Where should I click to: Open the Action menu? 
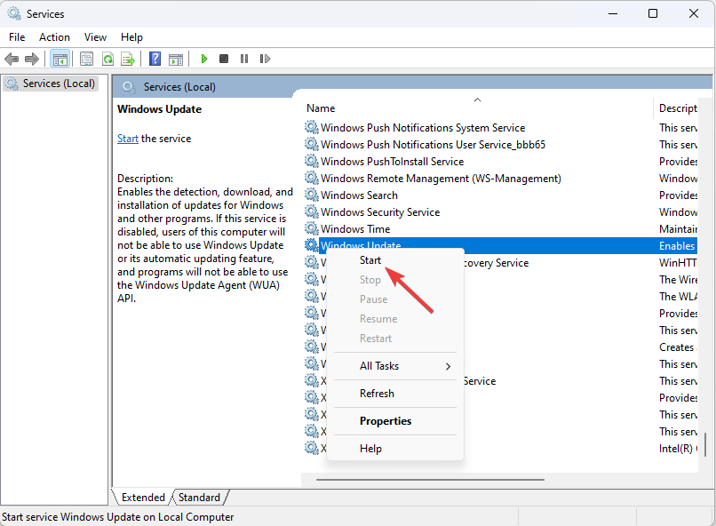[54, 37]
